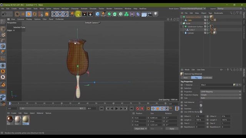Click the Apply button

coord(172,129)
